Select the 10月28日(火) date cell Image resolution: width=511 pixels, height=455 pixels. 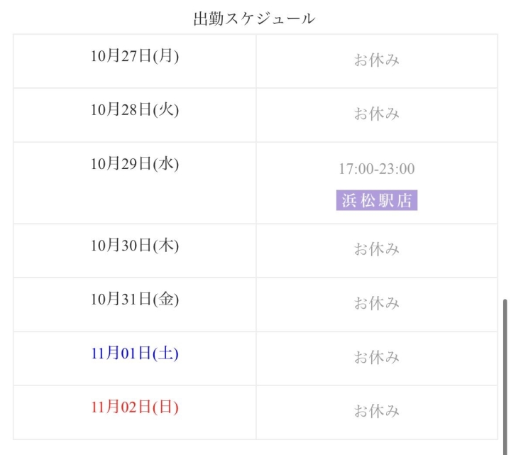coord(135,109)
